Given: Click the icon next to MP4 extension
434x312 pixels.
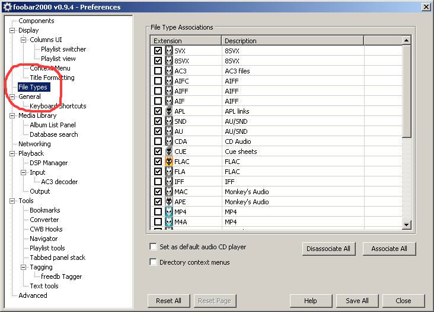Looking at the screenshot, I should click(169, 212).
